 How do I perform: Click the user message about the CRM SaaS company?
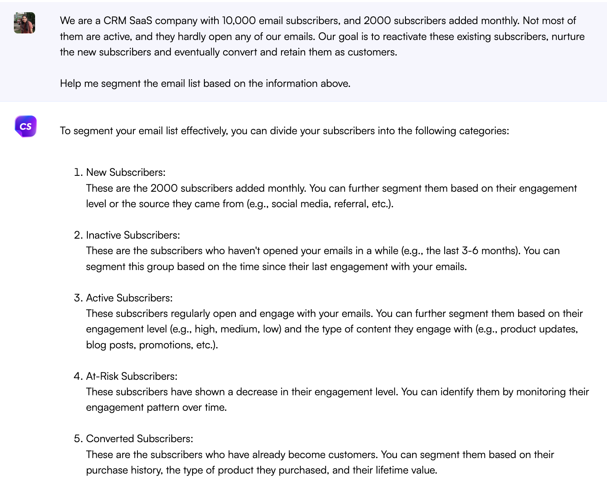click(x=322, y=36)
